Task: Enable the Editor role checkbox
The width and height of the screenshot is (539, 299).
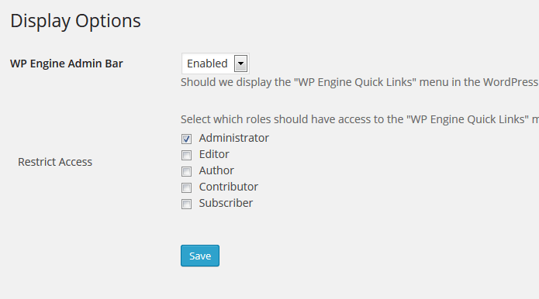Action: coord(186,155)
